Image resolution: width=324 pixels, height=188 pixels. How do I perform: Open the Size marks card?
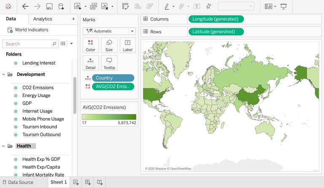[x=109, y=45]
